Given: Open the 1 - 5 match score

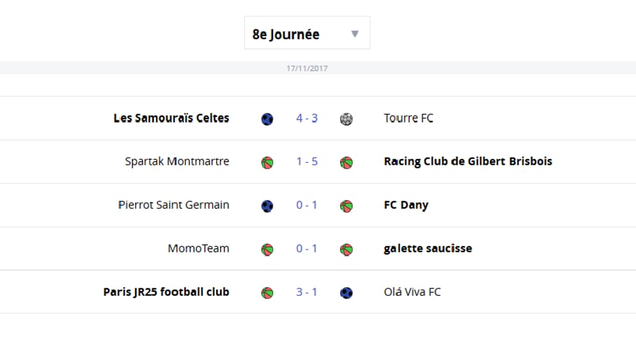Looking at the screenshot, I should click(307, 162).
